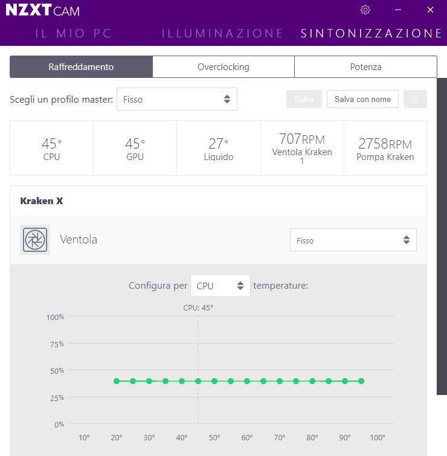Screen dimensions: 447x456
Task: Select the Potenza tab
Action: coord(365,67)
